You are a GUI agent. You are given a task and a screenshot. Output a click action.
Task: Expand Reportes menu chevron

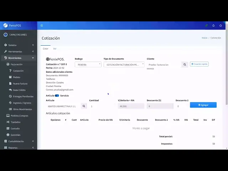click(33, 147)
